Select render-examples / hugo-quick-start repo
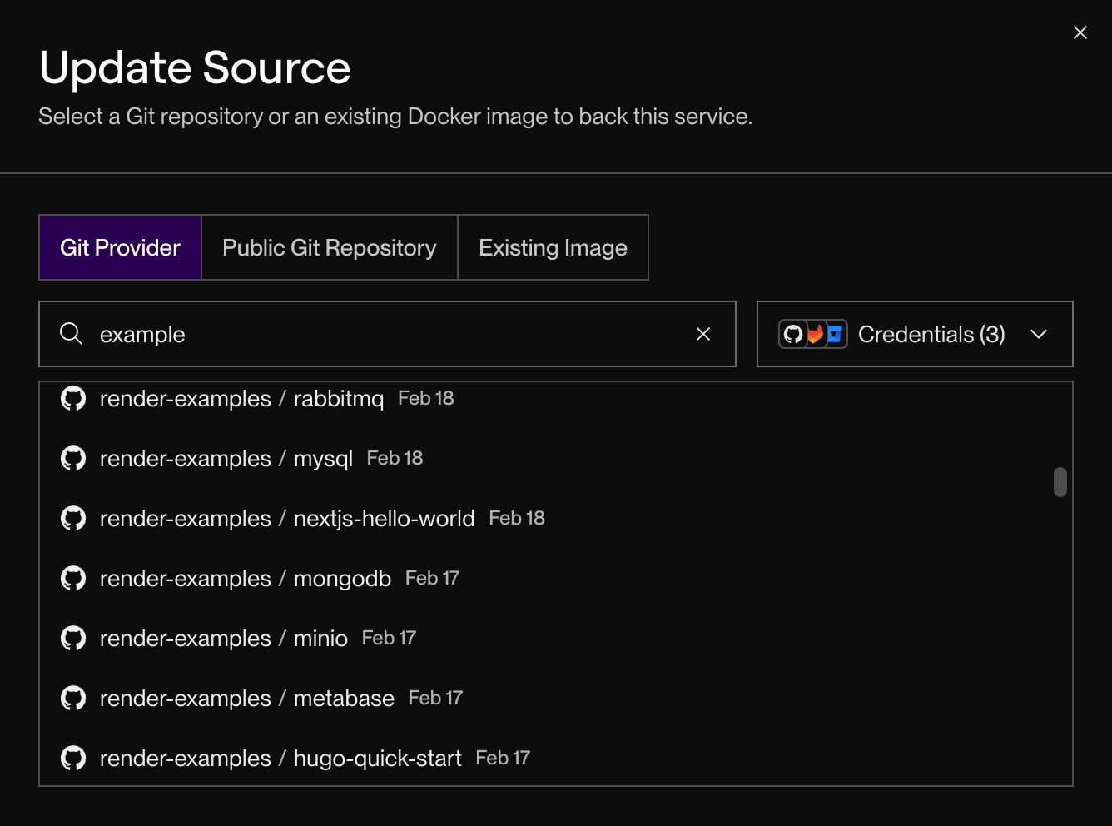The height and width of the screenshot is (826, 1112). [555, 757]
